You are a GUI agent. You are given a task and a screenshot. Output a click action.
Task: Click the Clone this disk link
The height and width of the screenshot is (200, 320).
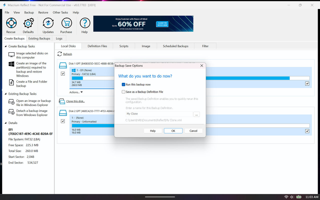click(75, 101)
